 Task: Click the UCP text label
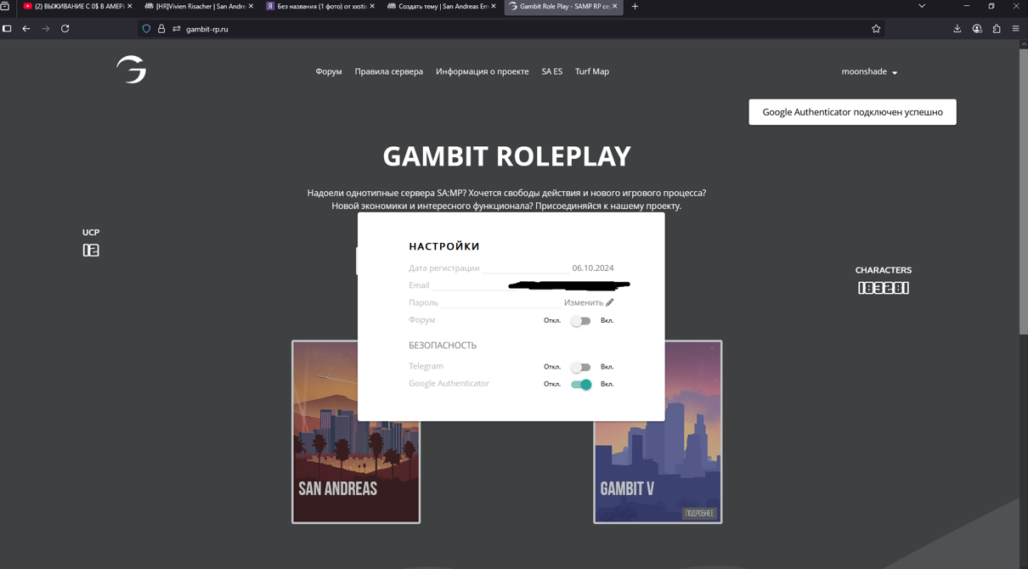(x=91, y=232)
